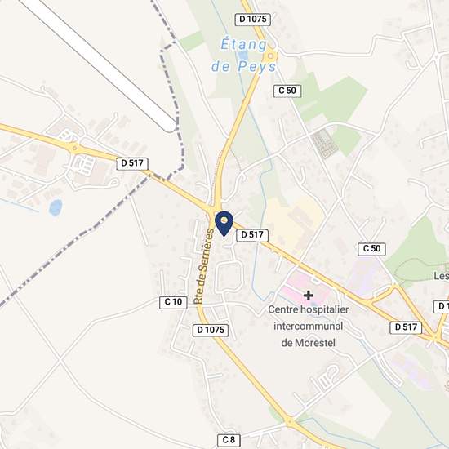Click the roundabout on western D 517

(75, 148)
